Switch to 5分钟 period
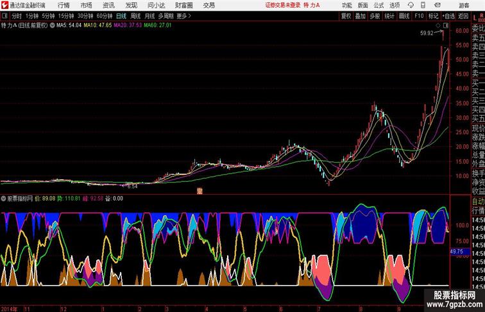 click(x=48, y=16)
